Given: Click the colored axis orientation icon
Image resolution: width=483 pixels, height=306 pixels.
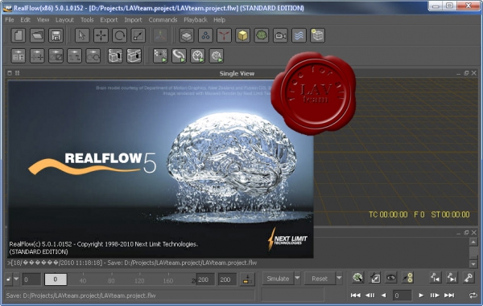Looking at the screenshot, I should pyautogui.click(x=160, y=35).
